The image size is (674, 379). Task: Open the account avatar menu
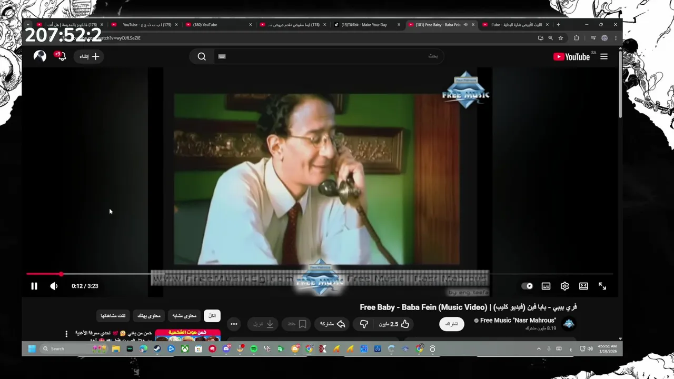[x=40, y=56]
